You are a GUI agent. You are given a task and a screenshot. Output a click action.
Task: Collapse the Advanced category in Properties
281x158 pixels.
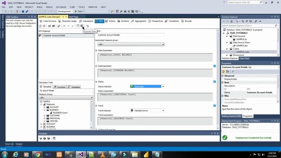click(223, 76)
